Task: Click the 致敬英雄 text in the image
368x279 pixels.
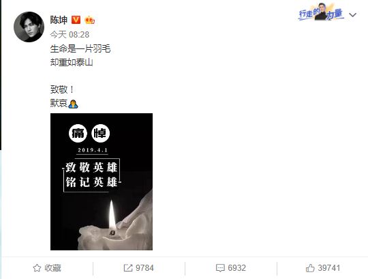Action: [x=91, y=168]
